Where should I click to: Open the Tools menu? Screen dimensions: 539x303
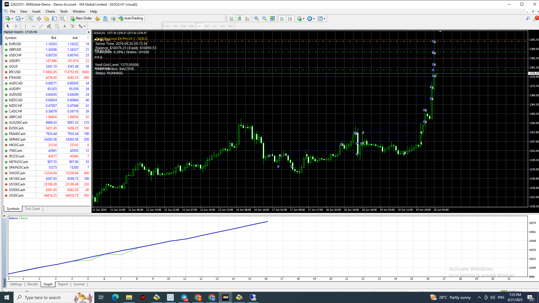[x=64, y=12]
